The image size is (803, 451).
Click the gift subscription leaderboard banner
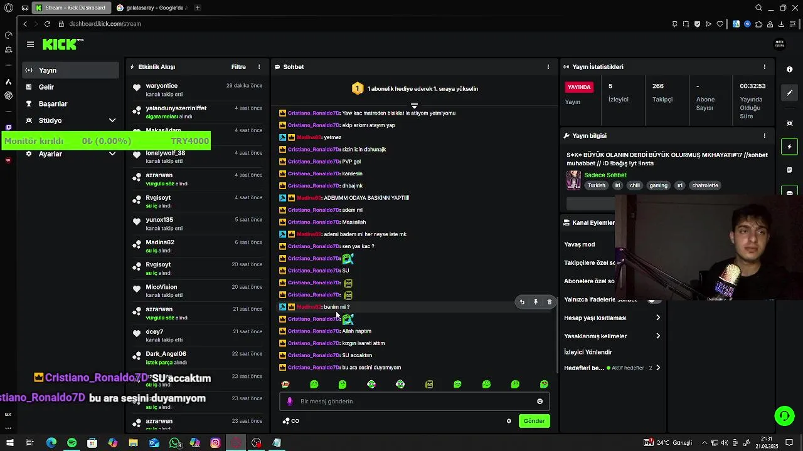[x=414, y=89]
